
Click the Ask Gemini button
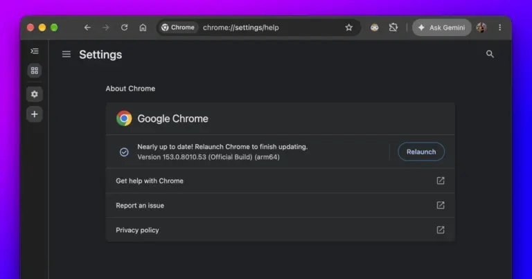441,28
